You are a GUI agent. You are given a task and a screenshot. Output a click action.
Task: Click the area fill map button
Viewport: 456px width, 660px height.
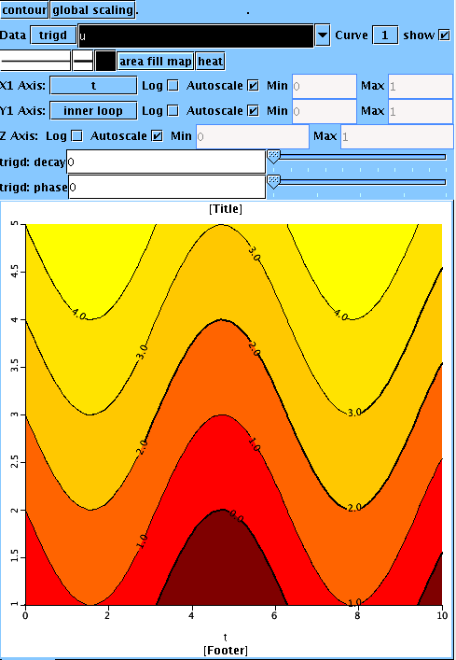156,62
